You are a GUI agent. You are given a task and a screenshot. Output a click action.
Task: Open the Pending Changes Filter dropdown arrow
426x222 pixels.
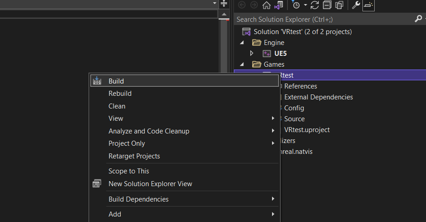305,5
